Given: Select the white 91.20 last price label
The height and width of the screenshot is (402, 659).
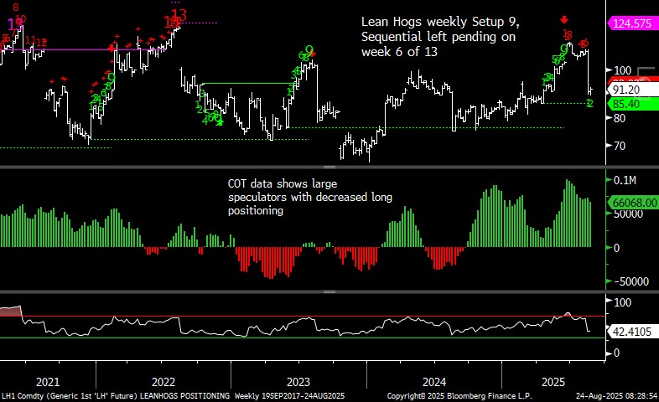Looking at the screenshot, I should (x=626, y=90).
